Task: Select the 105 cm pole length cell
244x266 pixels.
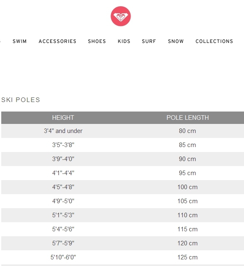Action: pyautogui.click(x=188, y=201)
